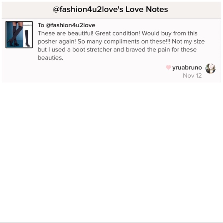
Task: Open the yruabruno username link
Action: point(187,68)
